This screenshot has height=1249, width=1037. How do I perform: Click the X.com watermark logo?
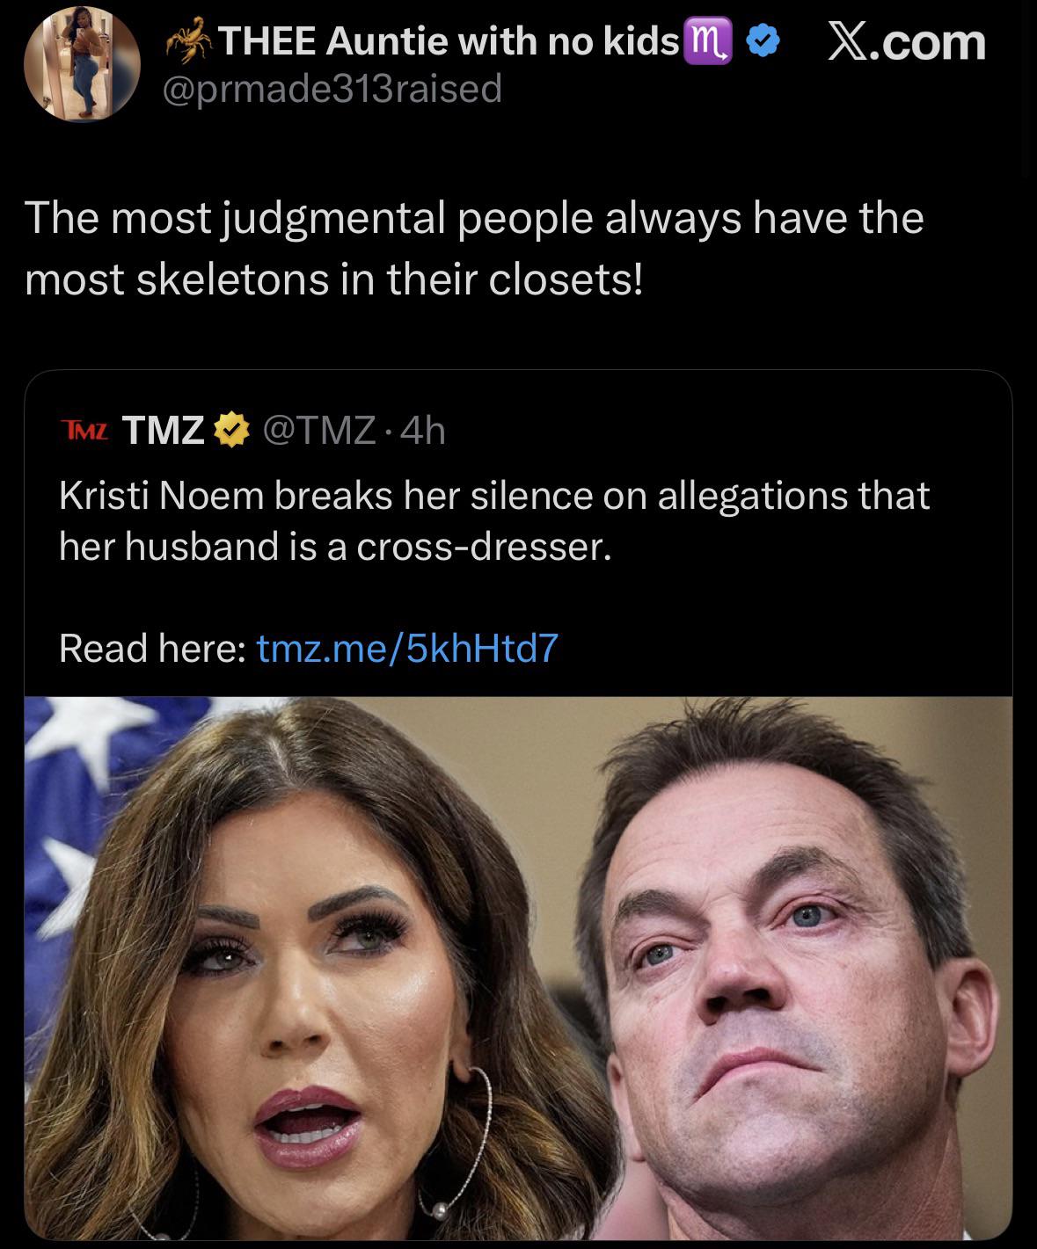(908, 41)
